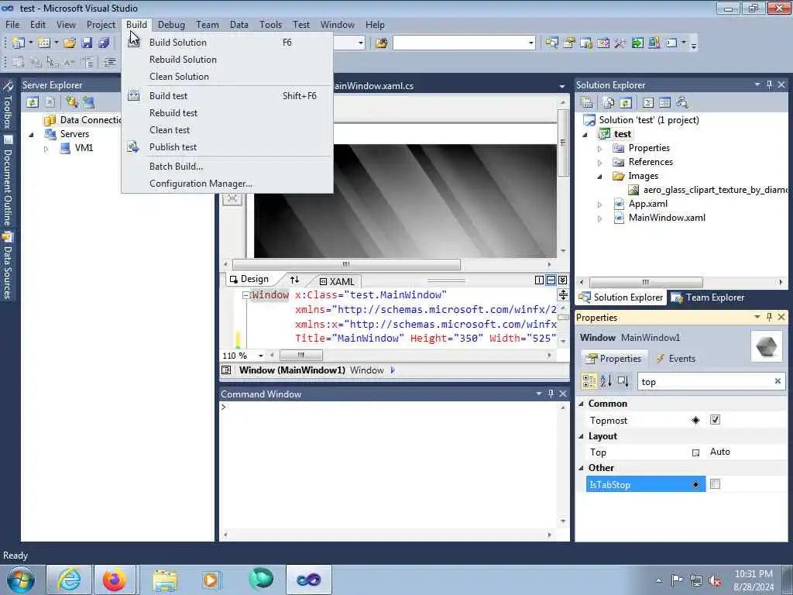Image resolution: width=793 pixels, height=595 pixels.
Task: Choose Rebuild Solution from the menu
Action: [227, 60]
